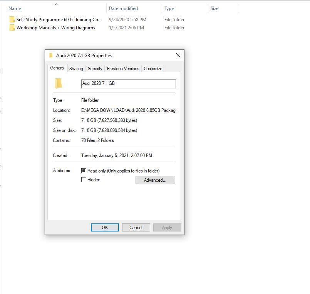Sort by the Name column header
Image resolution: width=310 pixels, height=294 pixels.
[15, 8]
